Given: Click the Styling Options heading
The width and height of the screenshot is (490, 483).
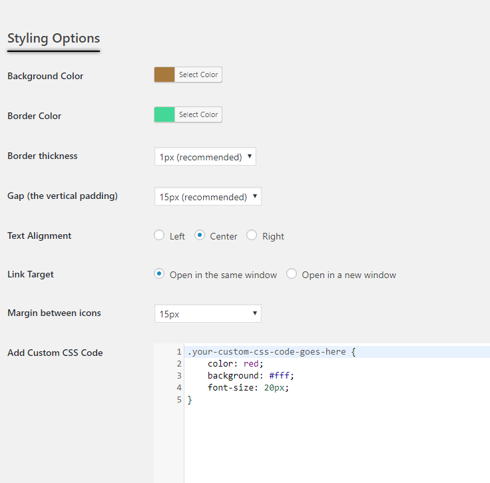Looking at the screenshot, I should point(54,39).
